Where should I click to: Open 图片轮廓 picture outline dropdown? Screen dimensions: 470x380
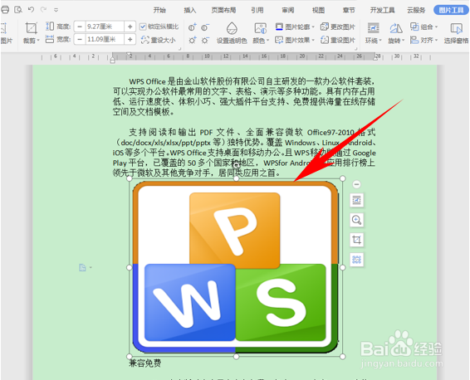(x=295, y=27)
